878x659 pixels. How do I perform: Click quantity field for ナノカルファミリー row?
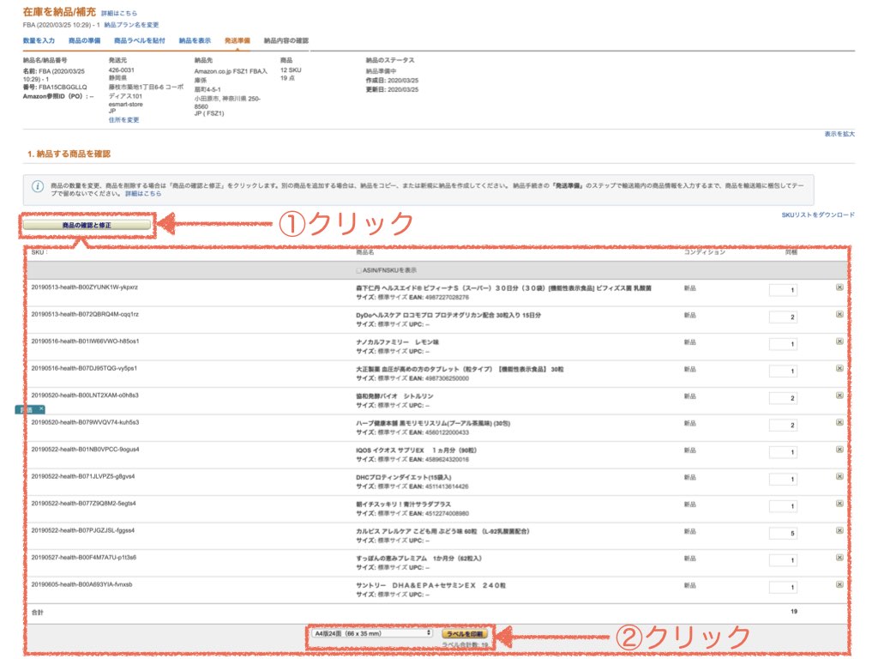point(783,344)
